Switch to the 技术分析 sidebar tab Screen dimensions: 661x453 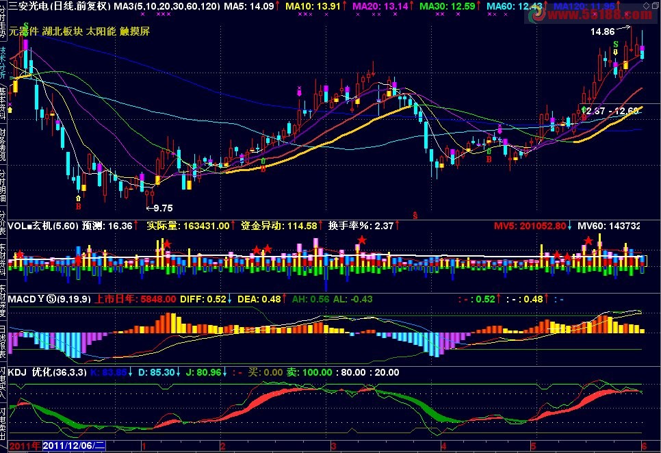point(3,62)
